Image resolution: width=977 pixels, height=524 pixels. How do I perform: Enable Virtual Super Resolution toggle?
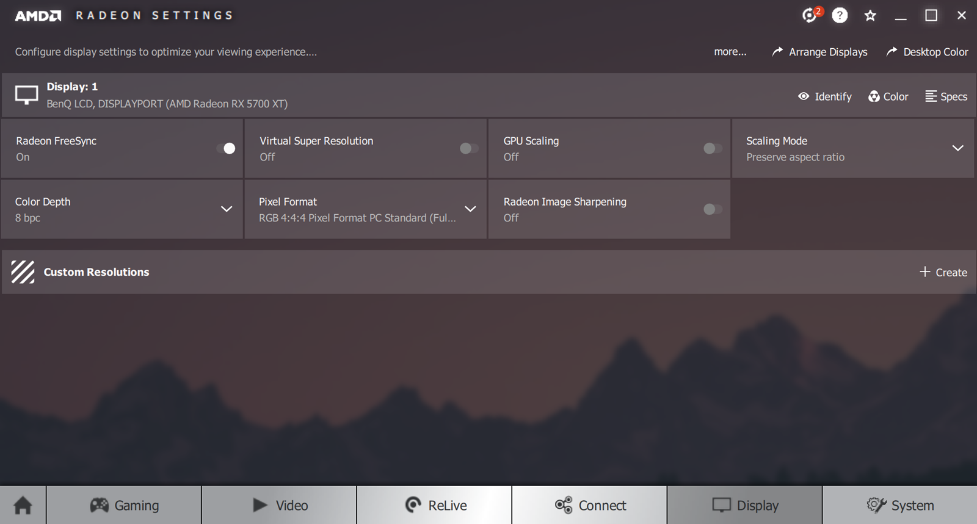pos(469,148)
